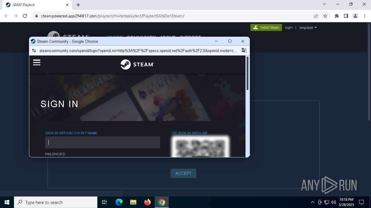
Task: Open the notification center icon
Action: pyautogui.click(x=361, y=202)
